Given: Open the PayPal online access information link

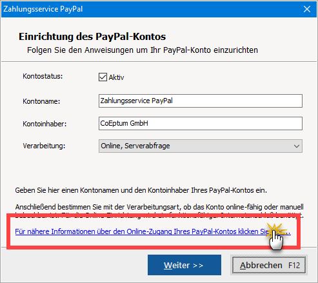Looking at the screenshot, I should 153,231.
